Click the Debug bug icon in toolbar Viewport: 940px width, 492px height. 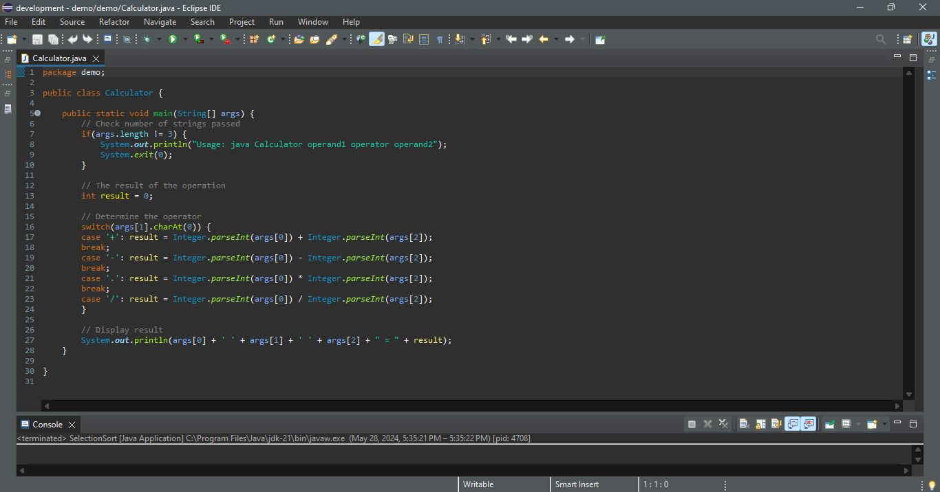pos(147,39)
